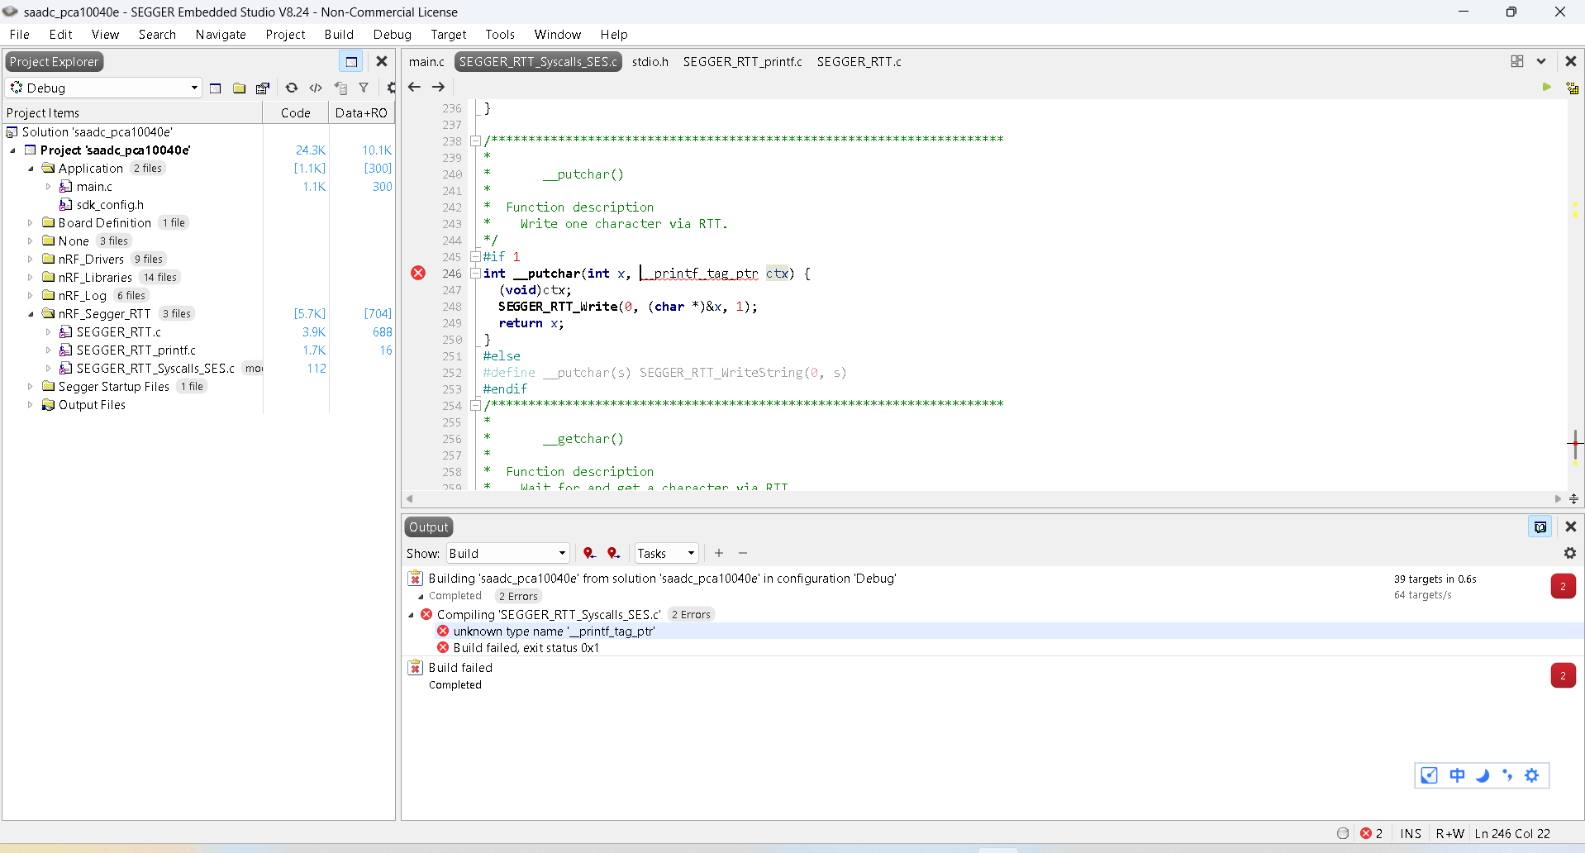Open the Show Build dropdown in Output
The image size is (1585, 853).
507,553
